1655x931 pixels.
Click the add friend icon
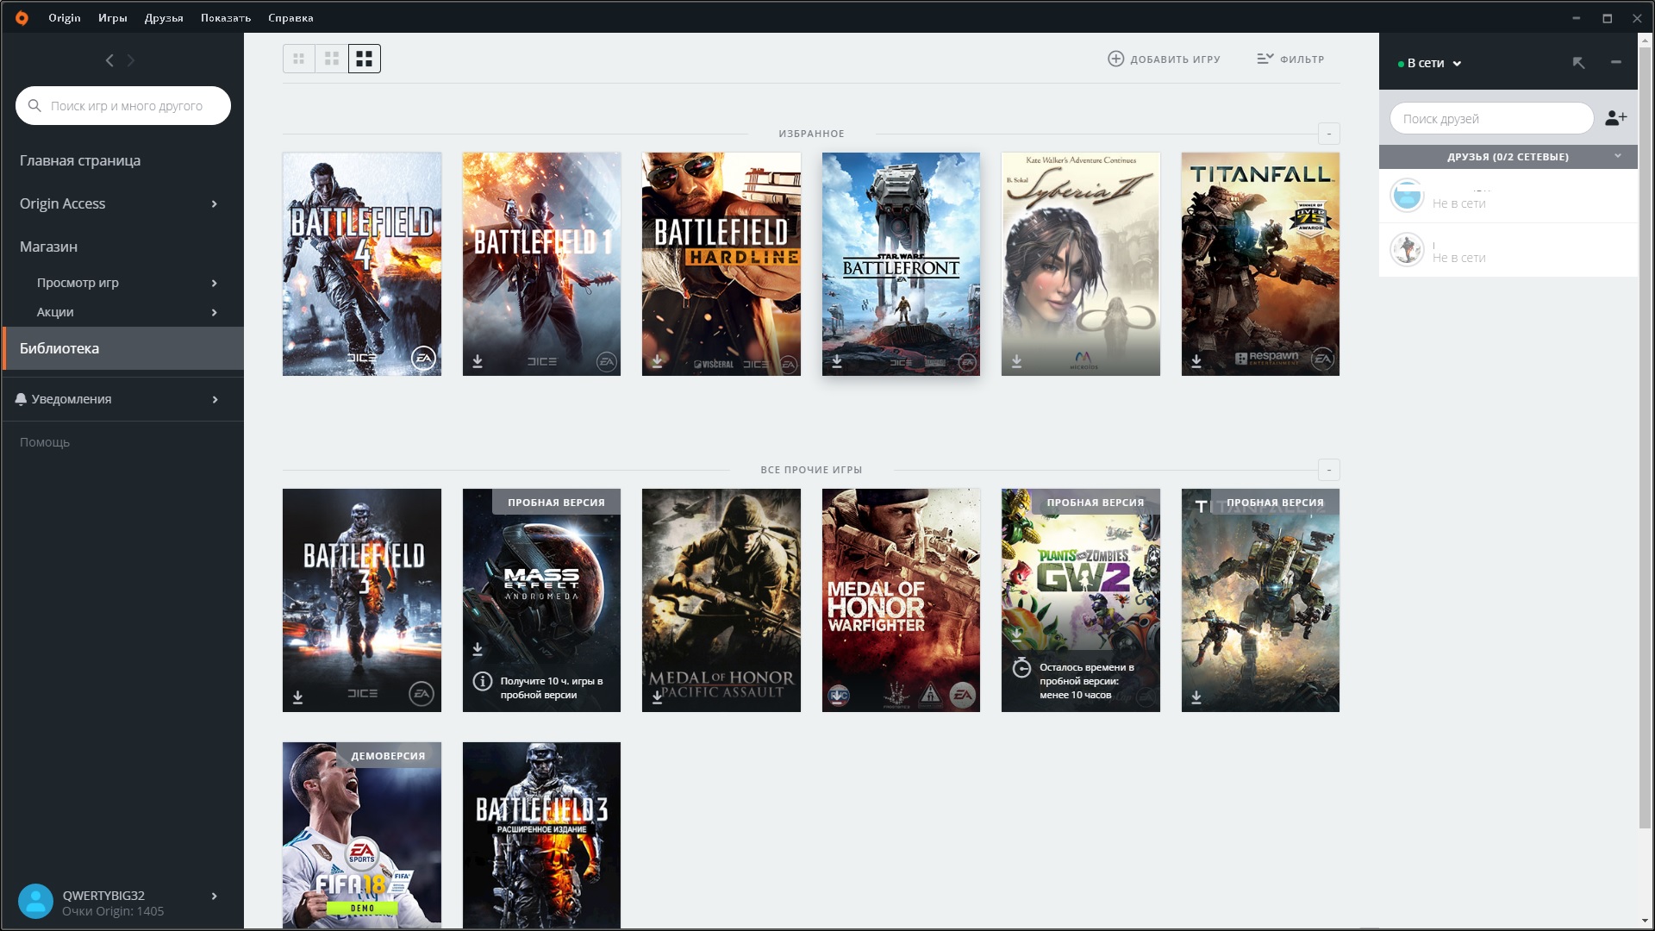(1616, 118)
